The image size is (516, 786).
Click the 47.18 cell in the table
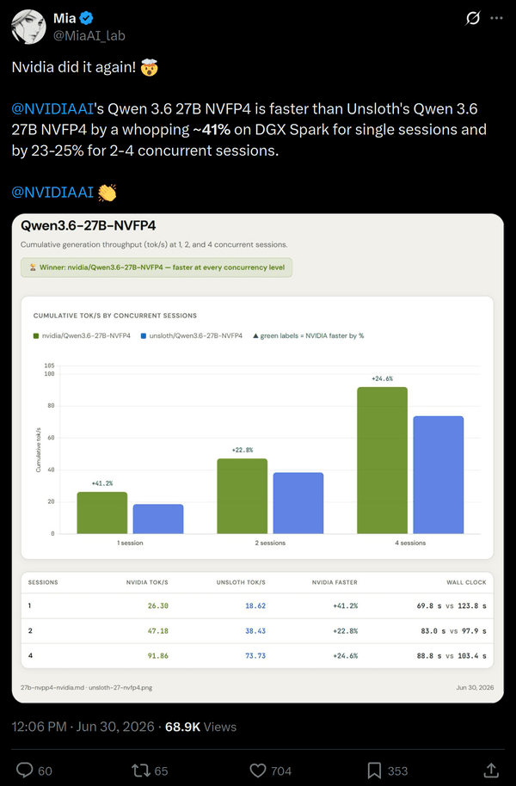coord(158,630)
